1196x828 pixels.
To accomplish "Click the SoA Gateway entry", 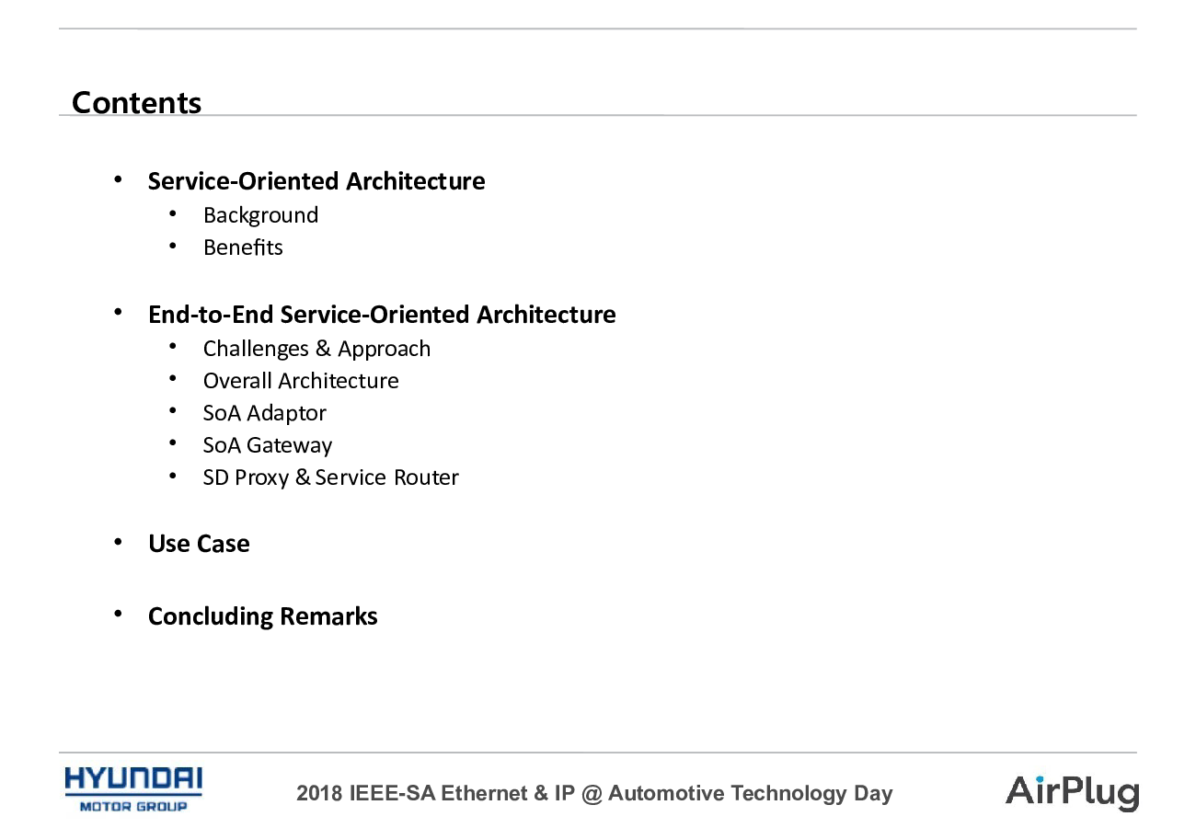I will (267, 445).
